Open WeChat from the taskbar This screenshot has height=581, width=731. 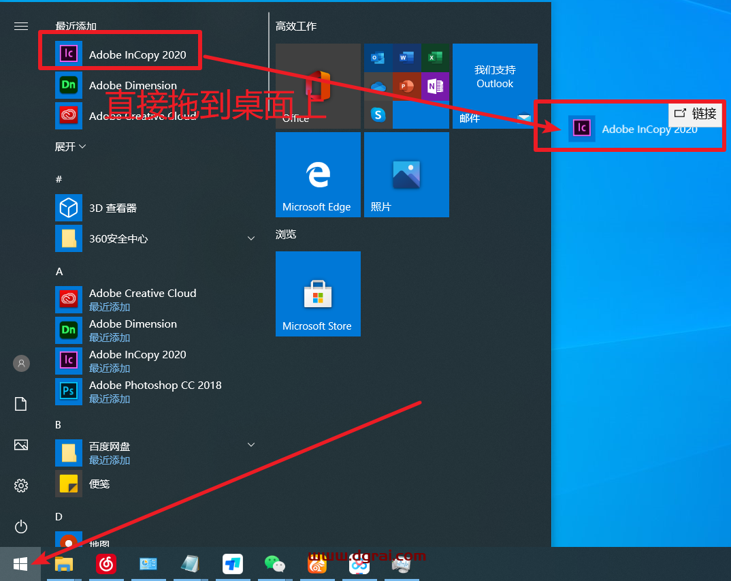click(274, 564)
